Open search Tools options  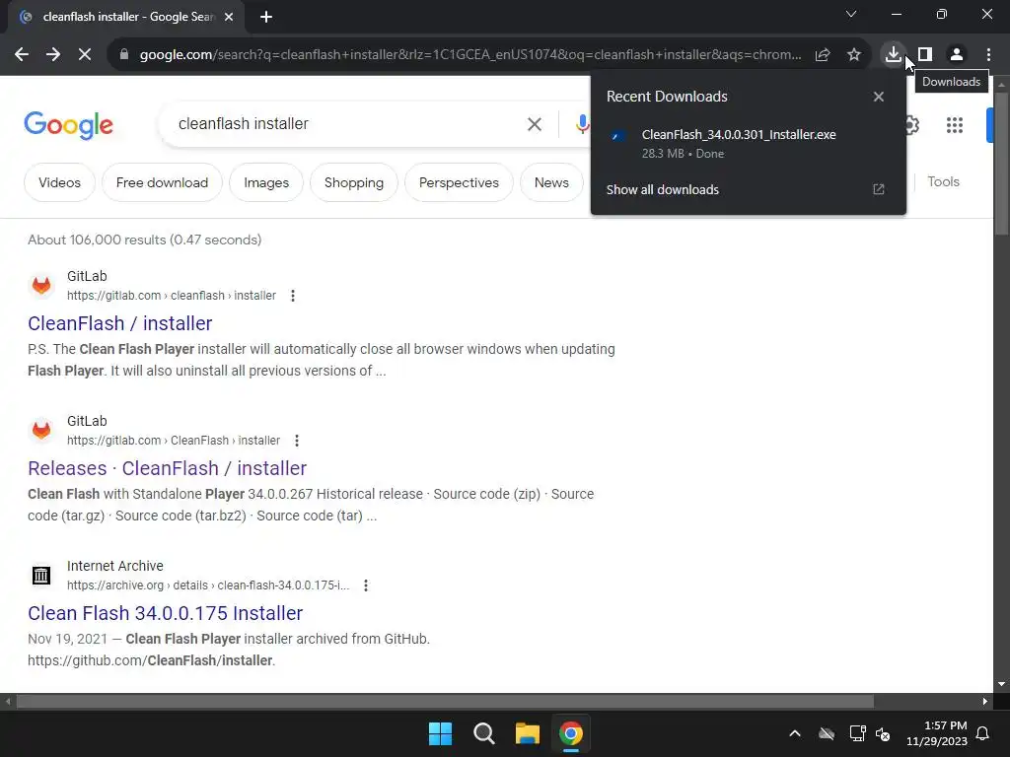943,182
